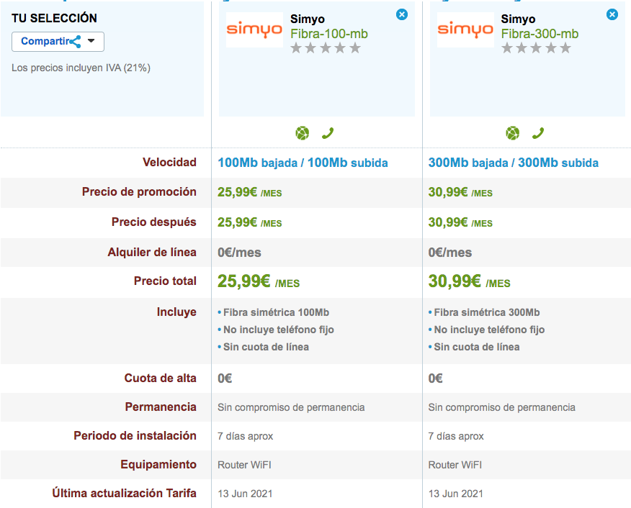This screenshot has height=508, width=631.
Task: Click the phone icon under Fibra-100-mb
Action: pos(328,133)
